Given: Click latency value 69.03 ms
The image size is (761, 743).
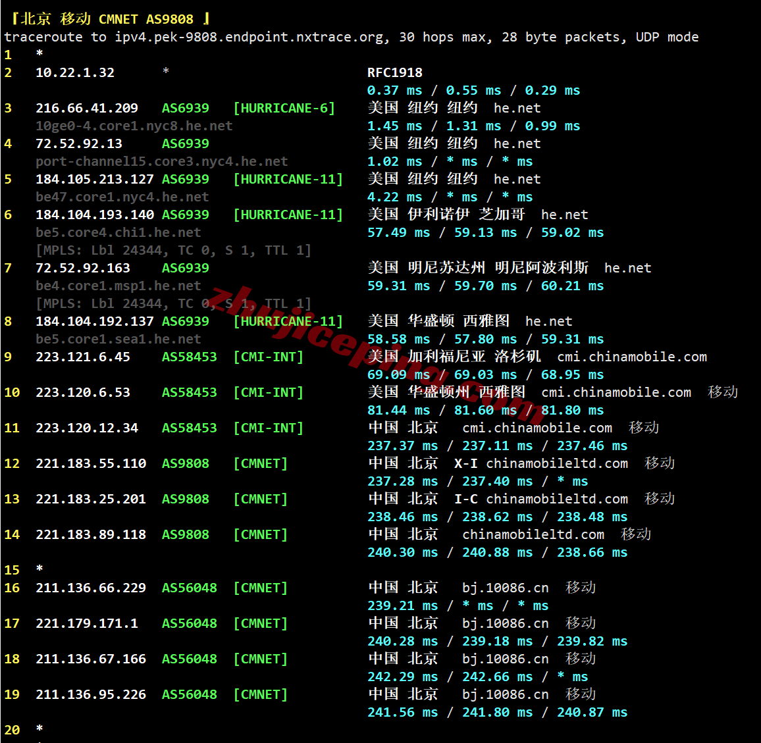Looking at the screenshot, I should (x=485, y=375).
